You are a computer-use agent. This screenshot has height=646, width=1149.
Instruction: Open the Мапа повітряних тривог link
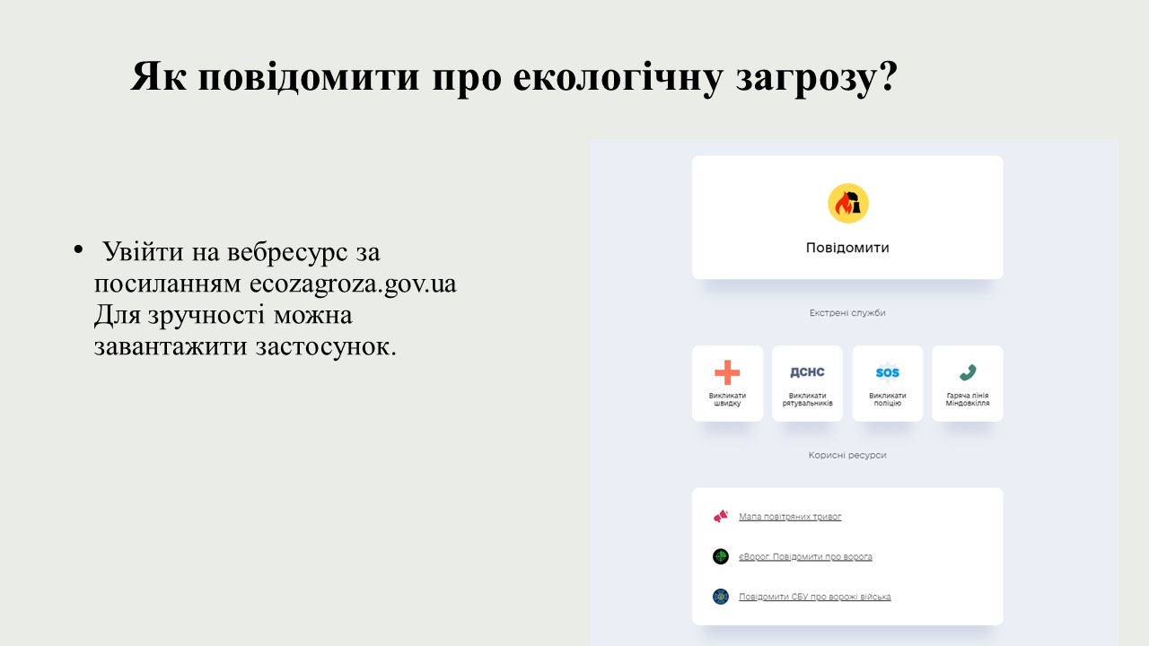[790, 517]
